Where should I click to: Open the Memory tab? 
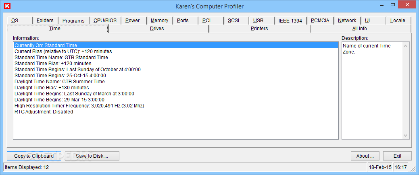click(x=160, y=21)
